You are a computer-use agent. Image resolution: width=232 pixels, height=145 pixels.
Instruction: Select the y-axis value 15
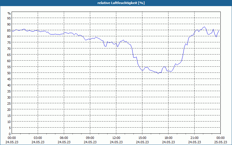pos(9,115)
